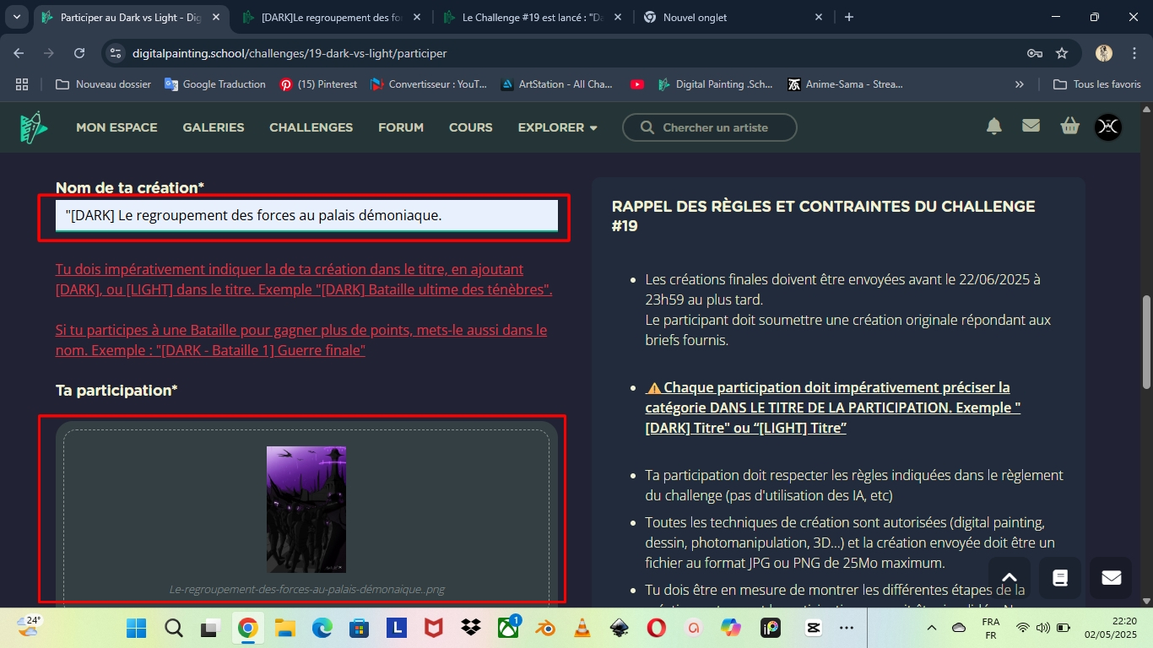This screenshot has height=648, width=1153.
Task: Open the tab search dropdown arrow
Action: (17, 17)
